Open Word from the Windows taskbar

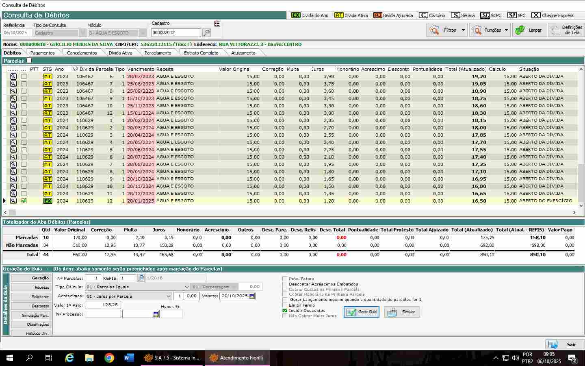[x=129, y=358]
